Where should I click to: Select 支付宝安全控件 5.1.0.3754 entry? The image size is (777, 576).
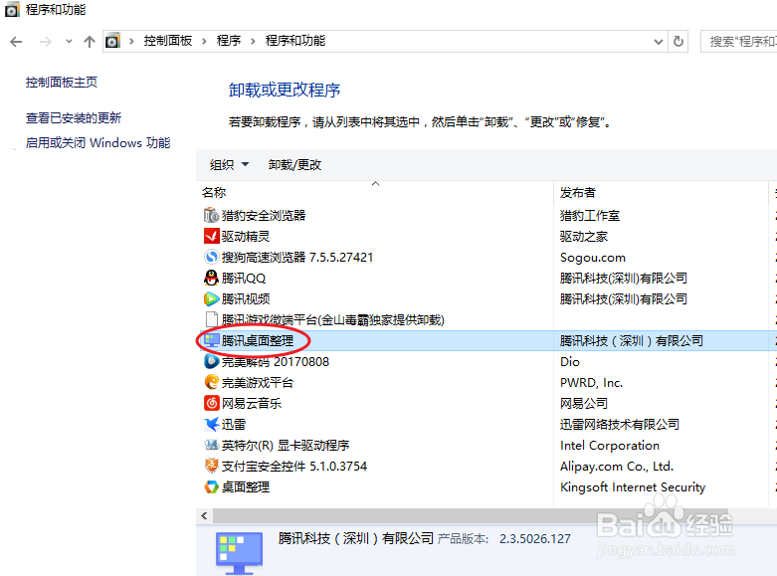[x=293, y=466]
